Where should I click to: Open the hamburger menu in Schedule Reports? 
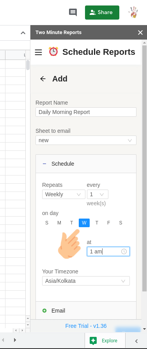click(38, 52)
